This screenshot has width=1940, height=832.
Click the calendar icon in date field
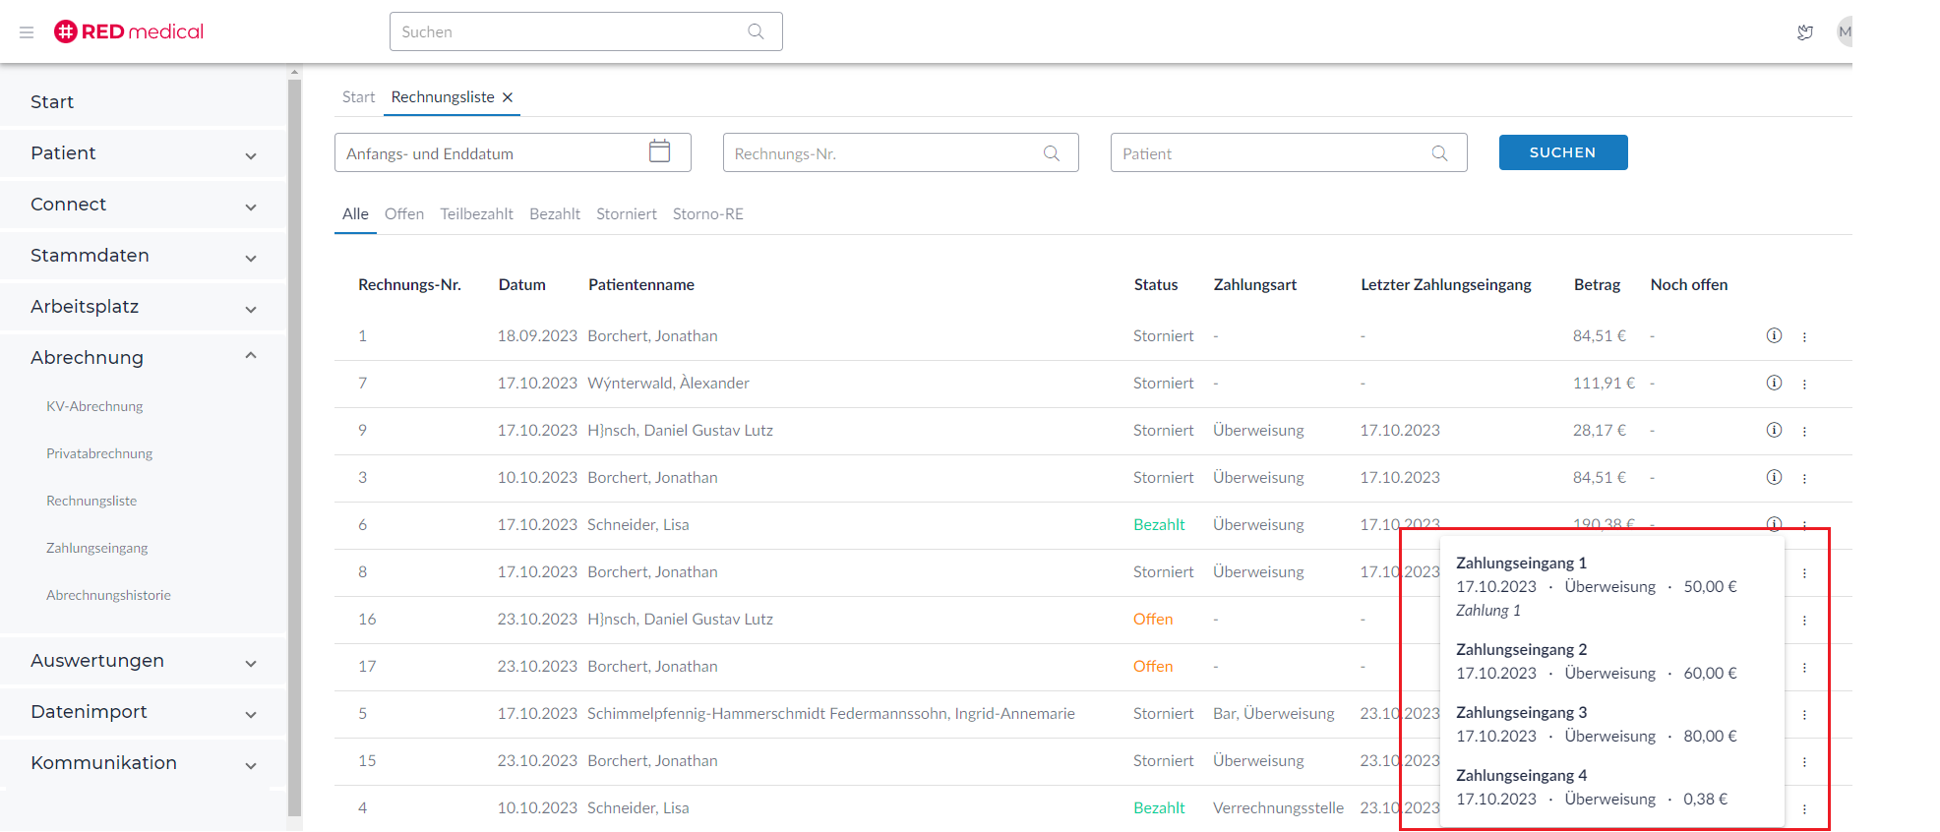(x=659, y=151)
